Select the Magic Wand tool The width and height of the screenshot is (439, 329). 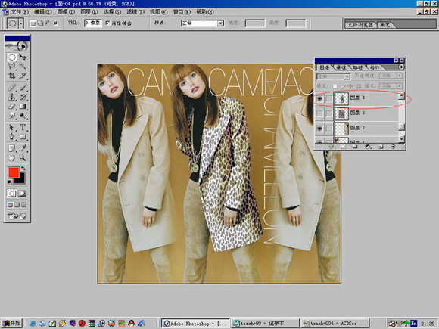(x=23, y=67)
